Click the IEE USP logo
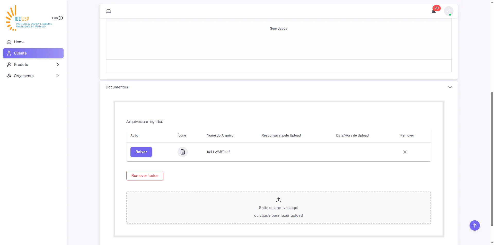494x245 pixels. 29,18
